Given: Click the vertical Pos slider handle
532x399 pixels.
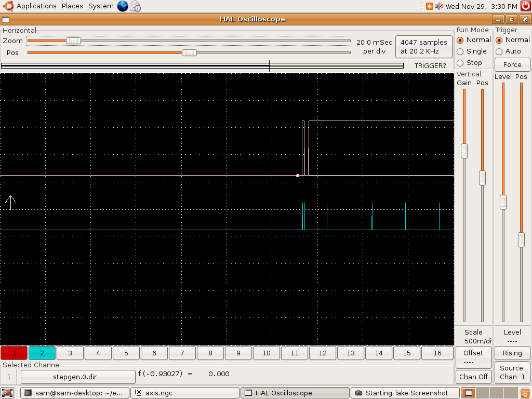Looking at the screenshot, I should tap(482, 178).
